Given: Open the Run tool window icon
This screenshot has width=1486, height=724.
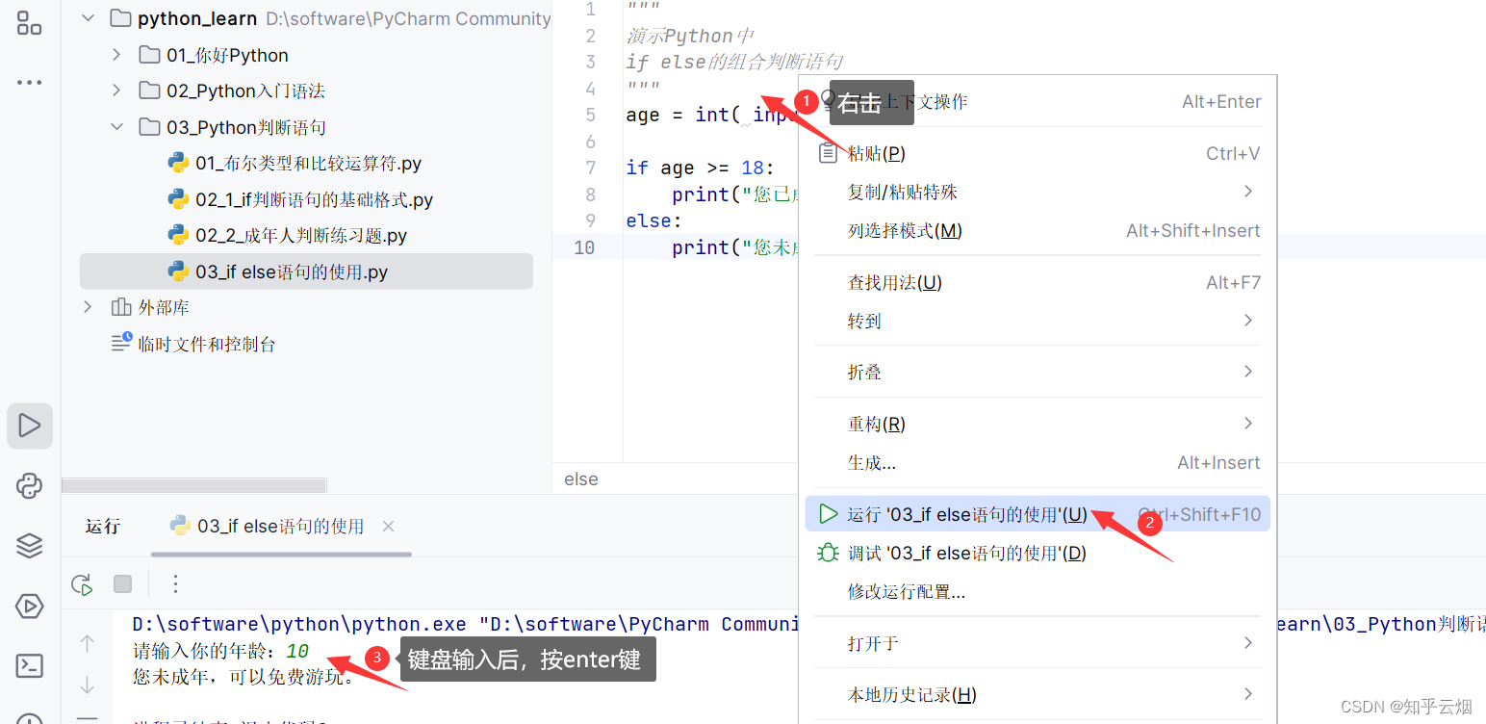Looking at the screenshot, I should click(29, 426).
